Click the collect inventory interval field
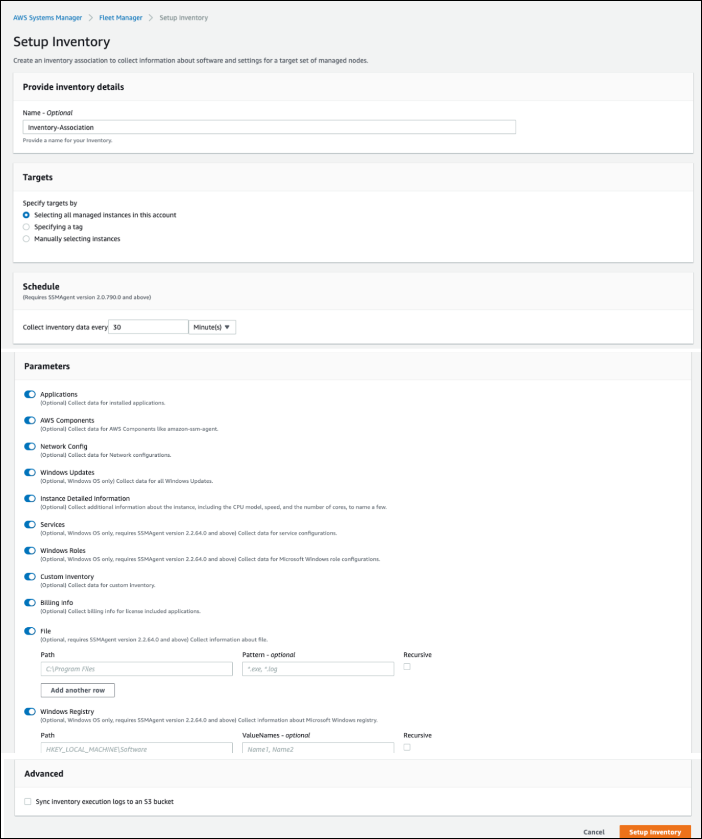The image size is (702, 839). click(x=148, y=327)
